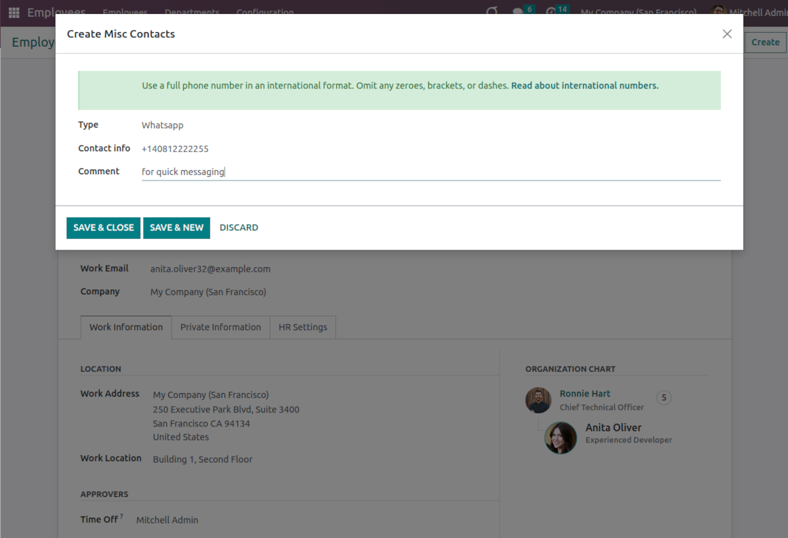Viewport: 788px width, 538px height.
Task: Switch to the Private Information tab
Action: (x=220, y=327)
